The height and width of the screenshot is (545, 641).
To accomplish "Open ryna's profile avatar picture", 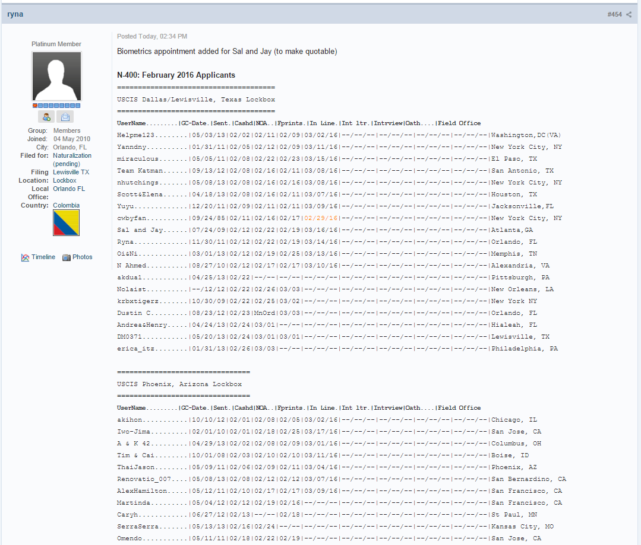I will tap(56, 77).
